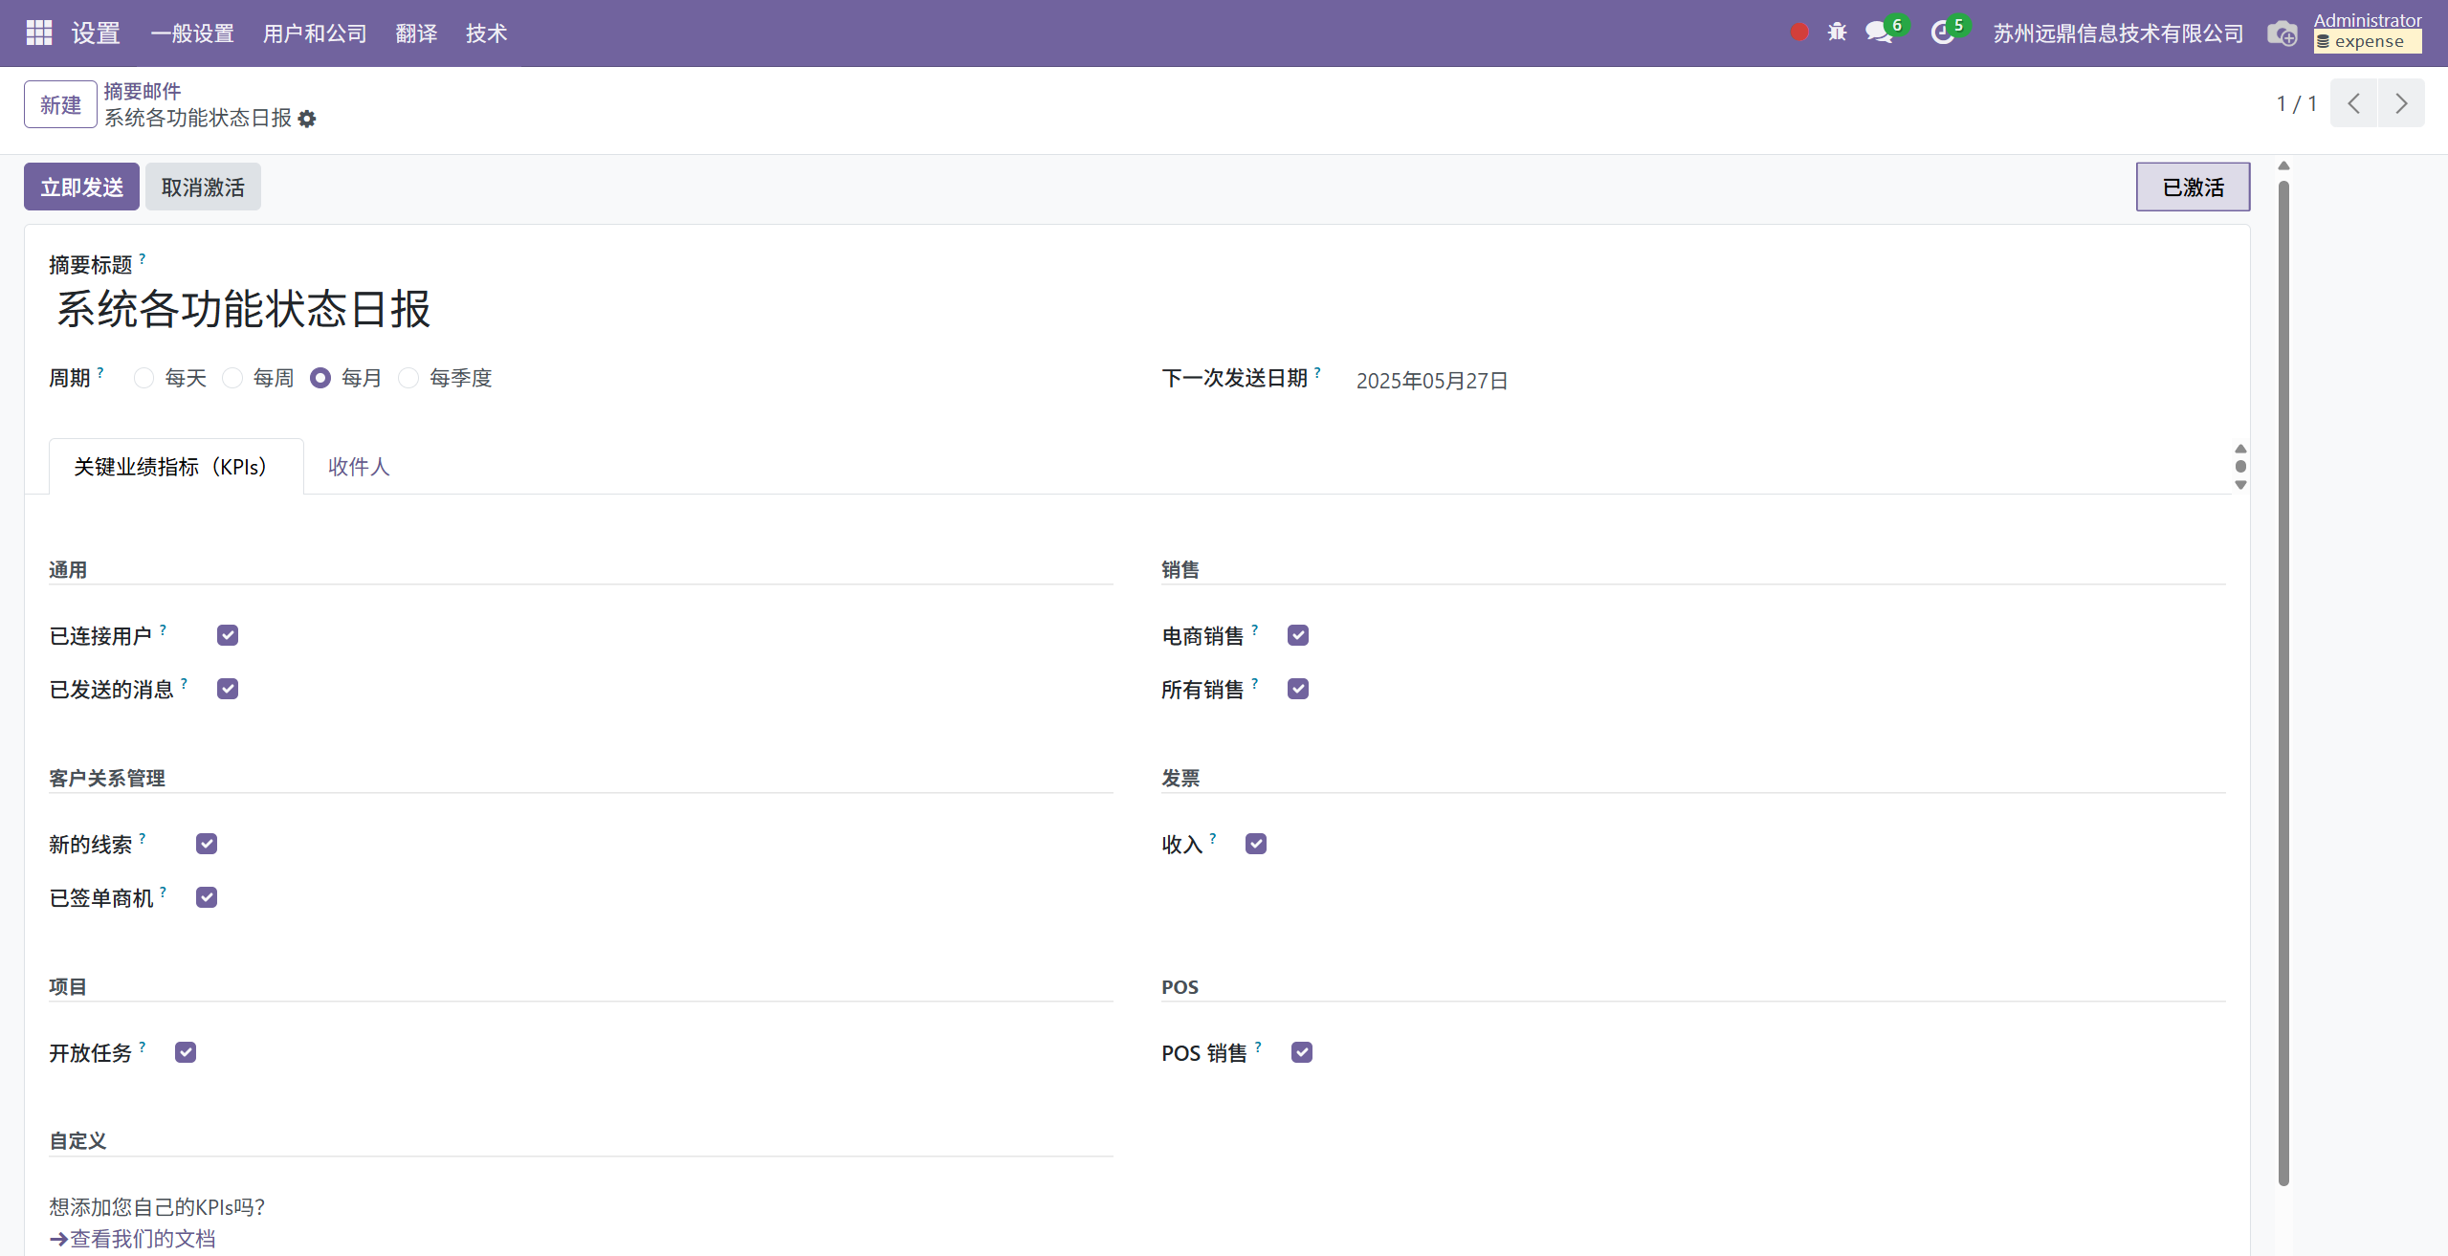2448x1256 pixels.
Task: Go to next record arrow
Action: pos(2401,103)
